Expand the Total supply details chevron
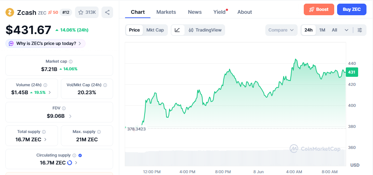 click(x=45, y=139)
